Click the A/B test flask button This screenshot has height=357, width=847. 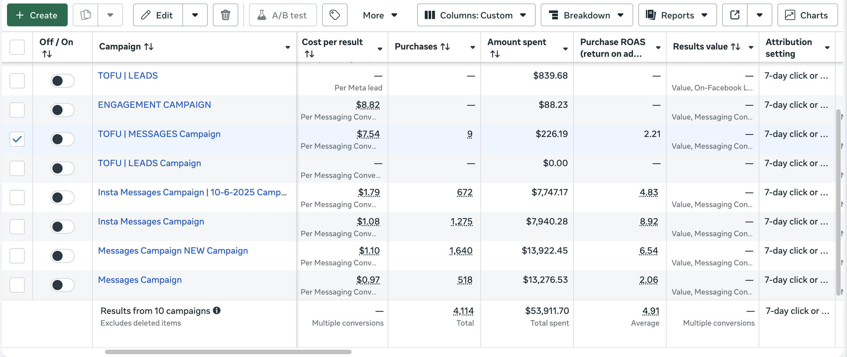(x=283, y=15)
